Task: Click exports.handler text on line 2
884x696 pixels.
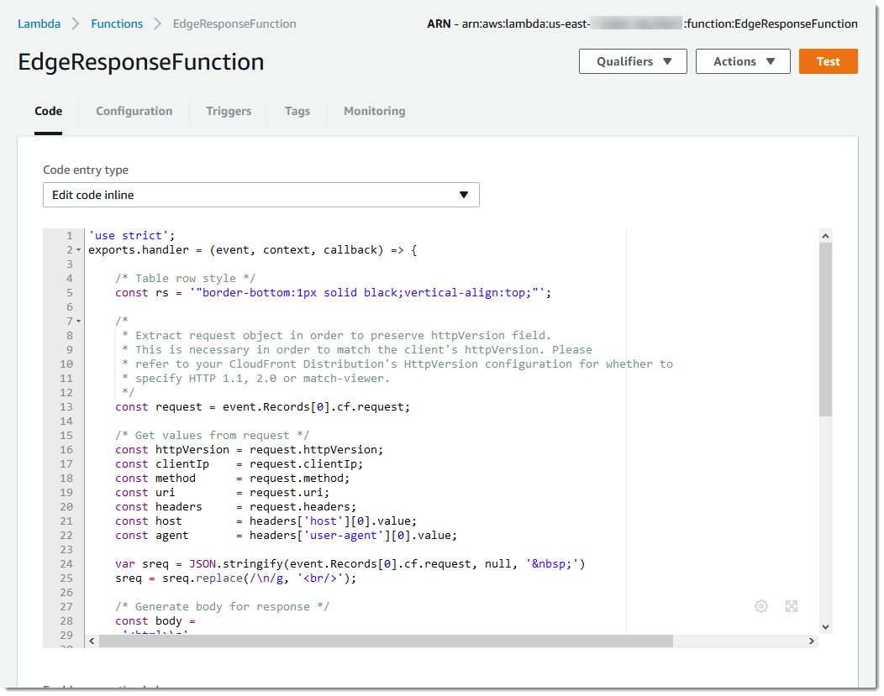Action: (x=139, y=250)
